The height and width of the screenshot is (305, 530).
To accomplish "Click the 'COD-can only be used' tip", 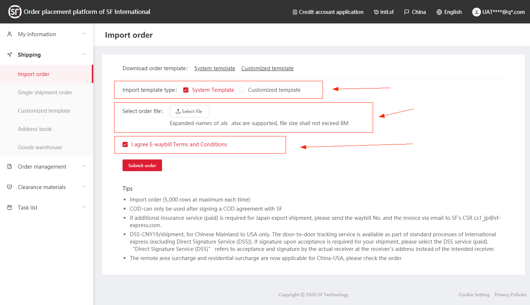I will point(206,209).
